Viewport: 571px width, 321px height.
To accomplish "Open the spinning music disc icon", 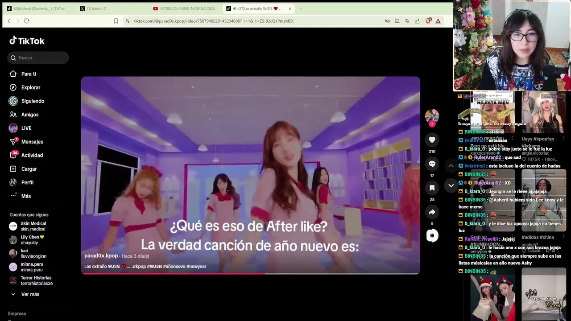I will [x=432, y=235].
